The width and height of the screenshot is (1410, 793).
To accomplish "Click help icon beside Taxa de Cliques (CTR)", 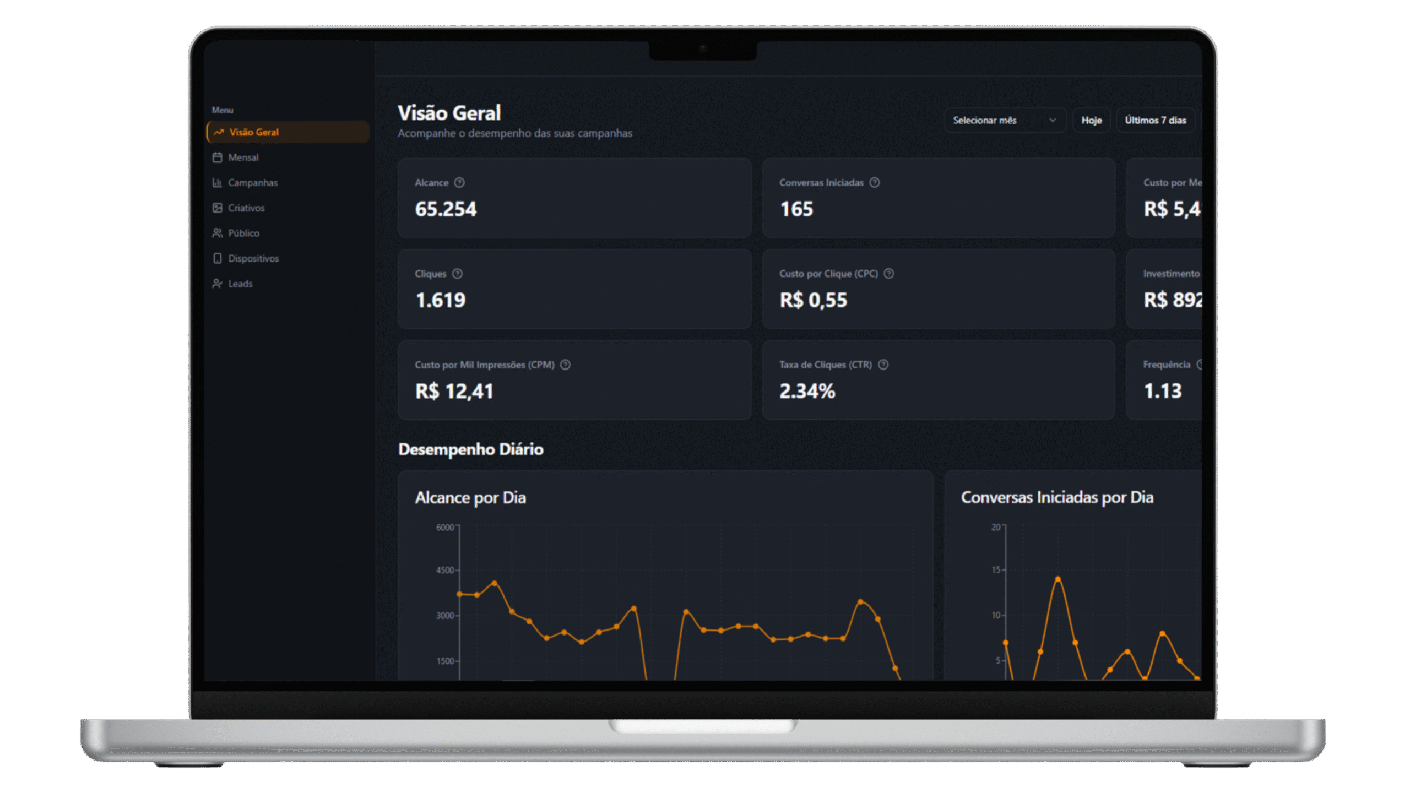I will coord(883,365).
